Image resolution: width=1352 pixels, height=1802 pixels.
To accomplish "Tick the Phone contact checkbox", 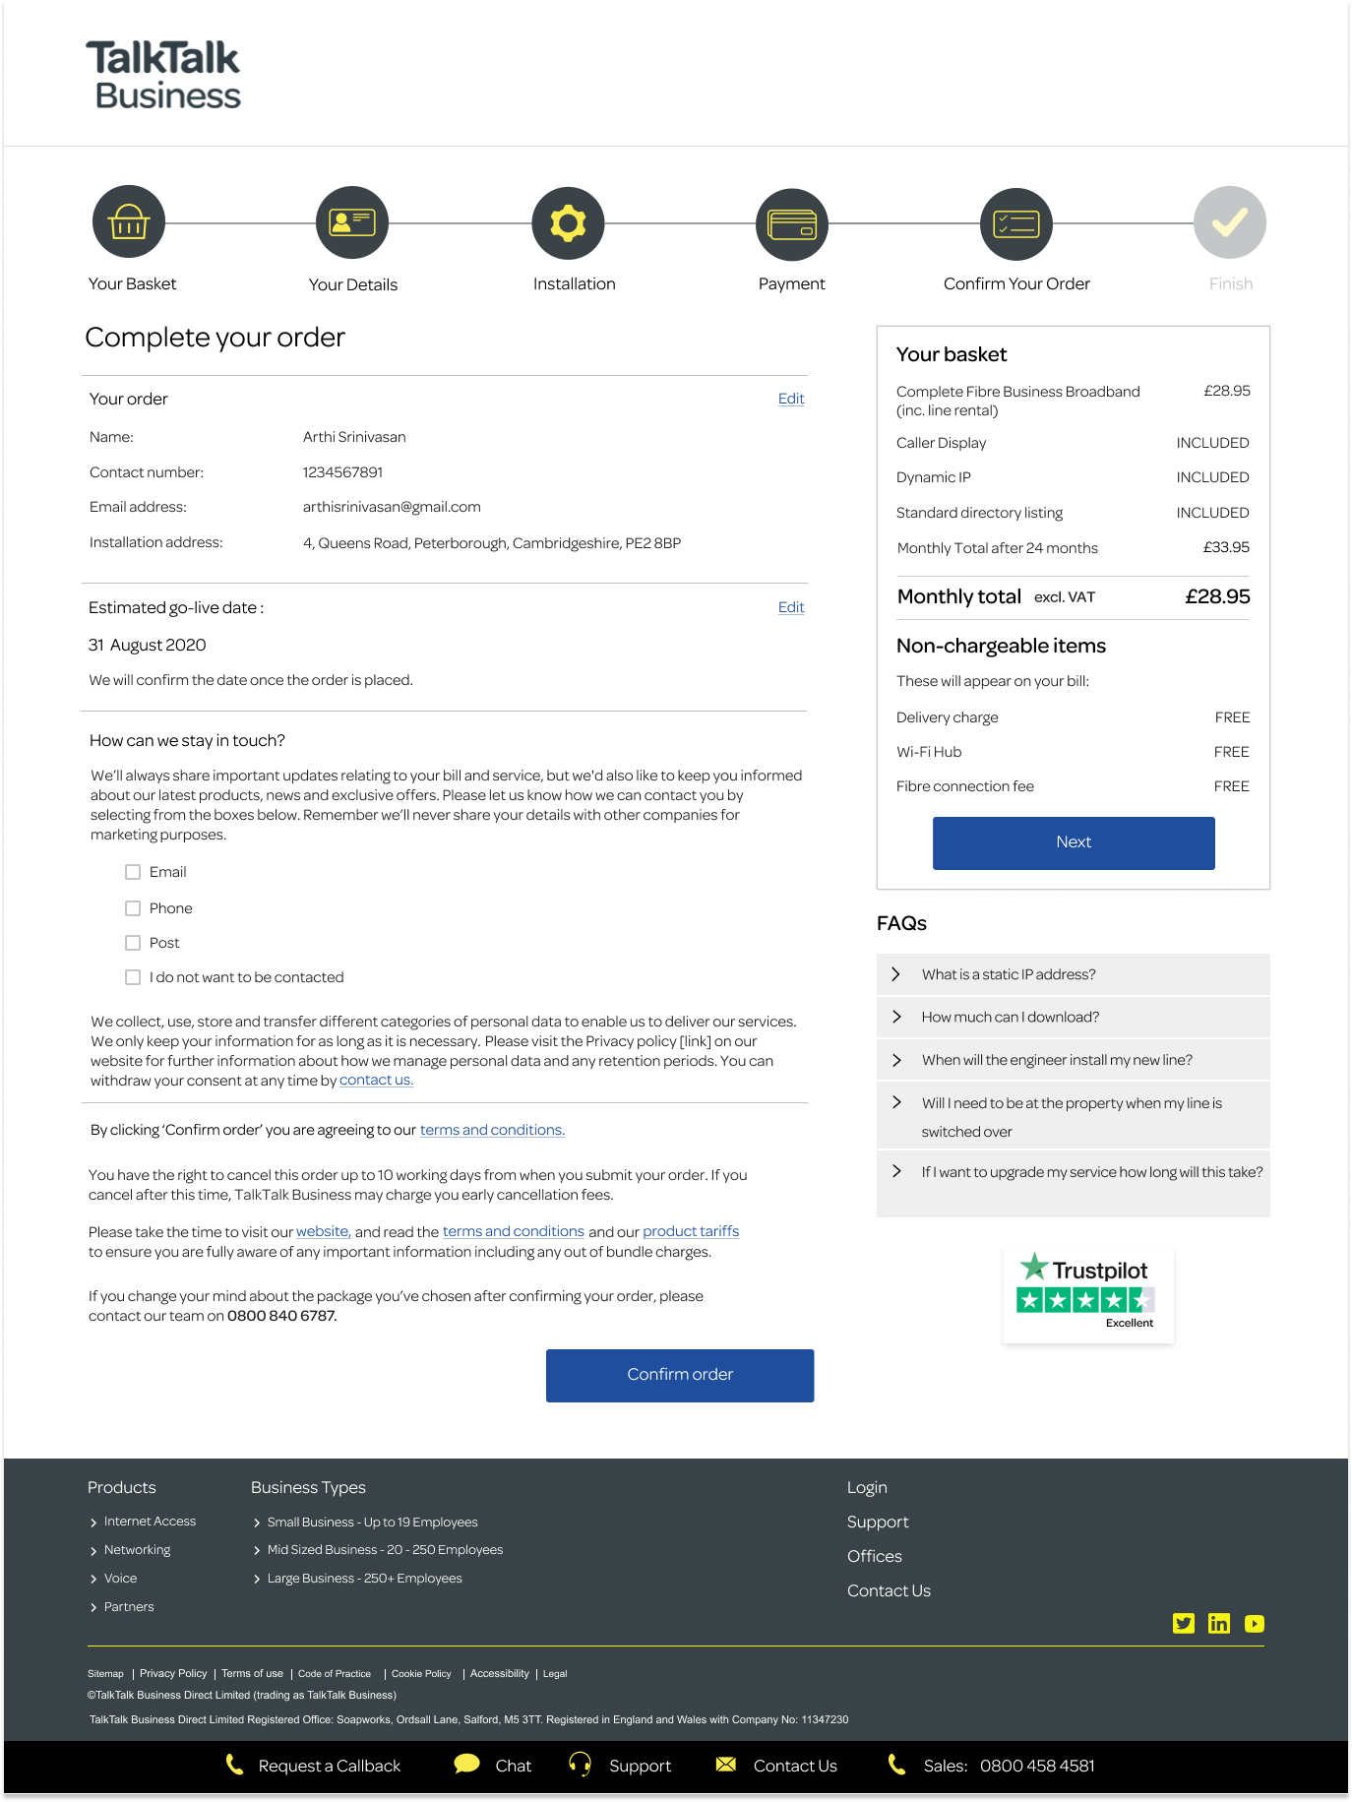I will [133, 908].
